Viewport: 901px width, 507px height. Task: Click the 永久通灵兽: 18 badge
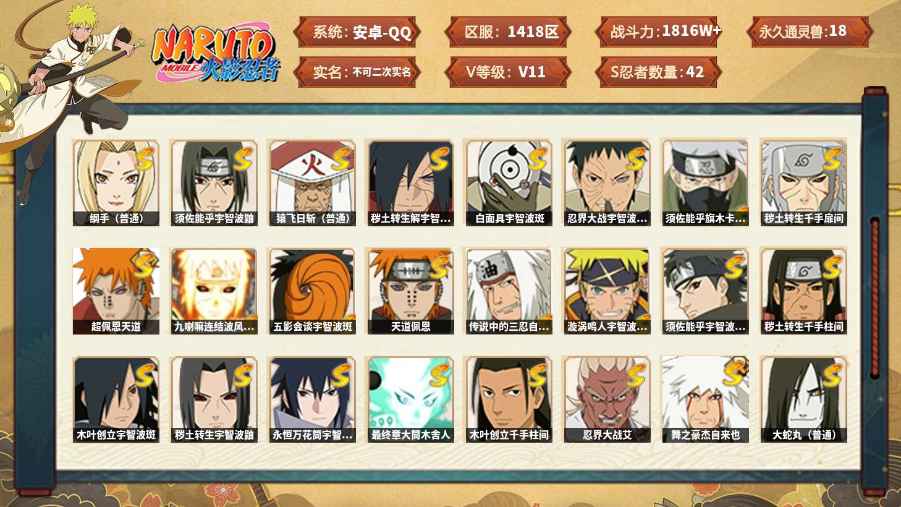pyautogui.click(x=810, y=32)
